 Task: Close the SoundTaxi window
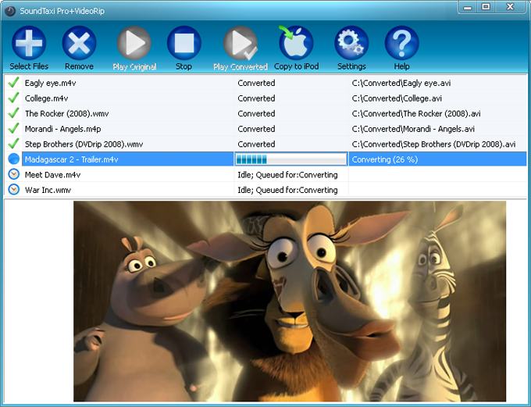(x=510, y=7)
